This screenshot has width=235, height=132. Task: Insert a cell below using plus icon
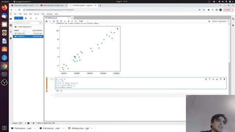pos(50,21)
